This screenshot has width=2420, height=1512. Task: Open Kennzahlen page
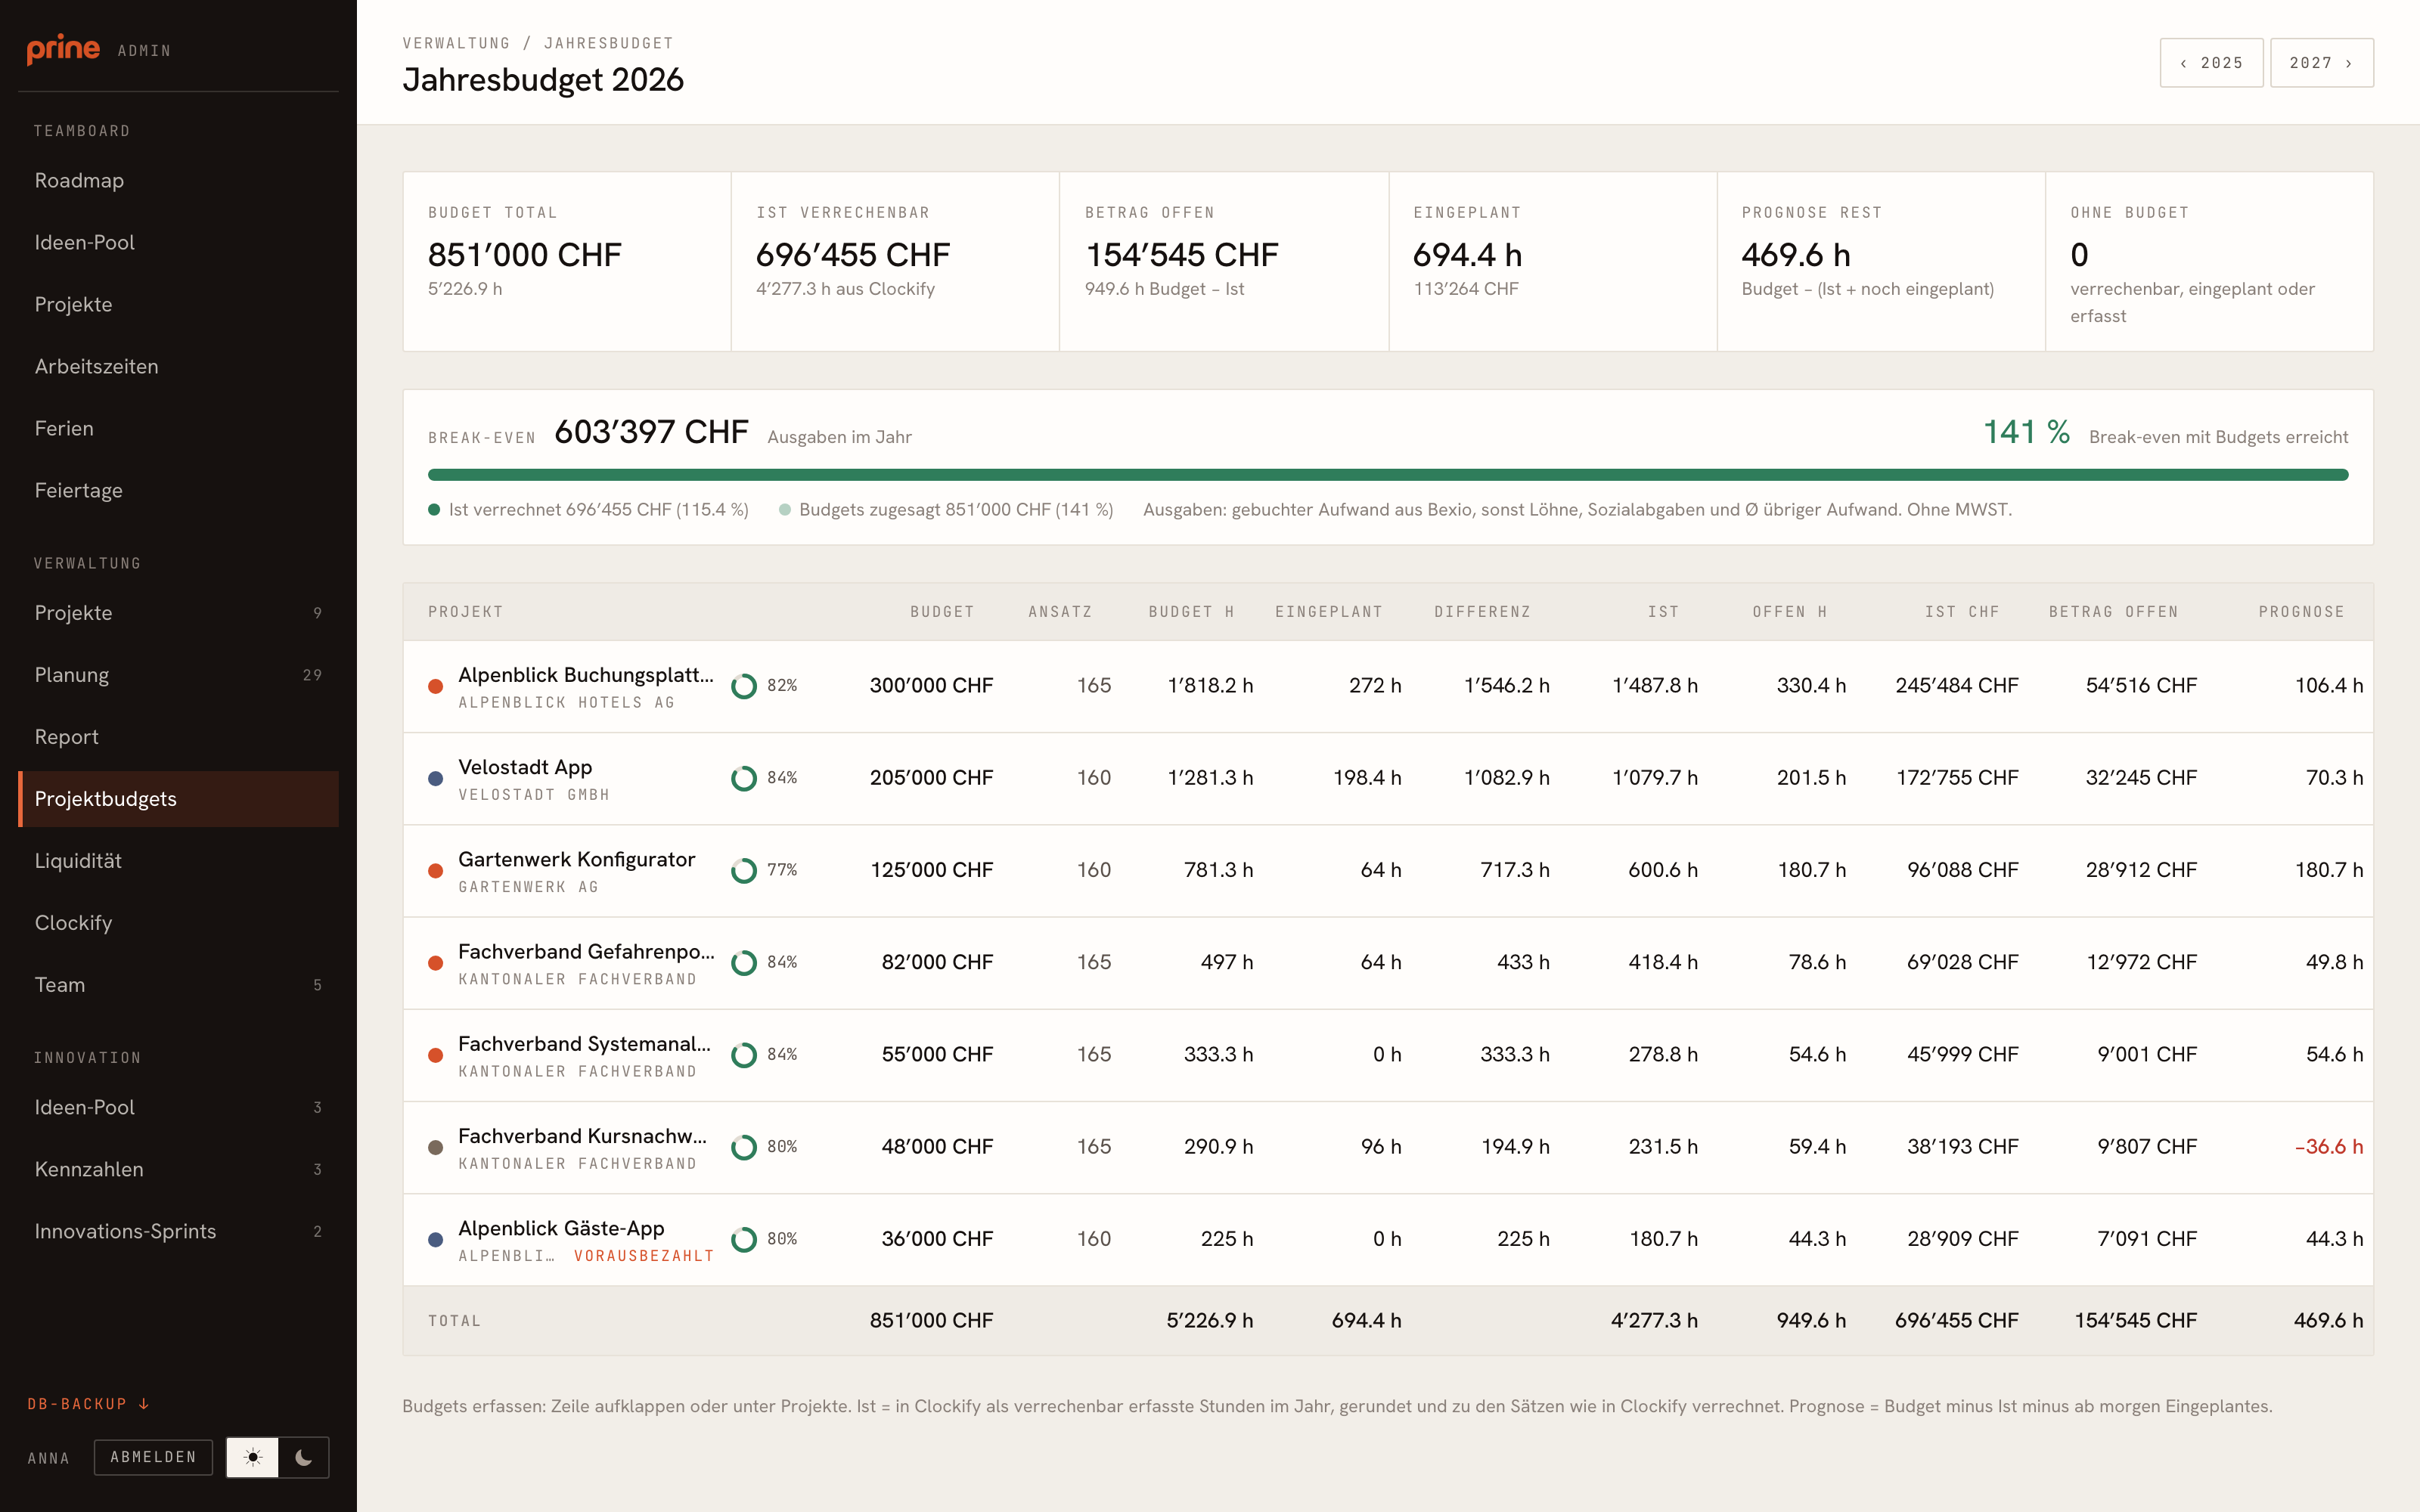click(178, 1170)
